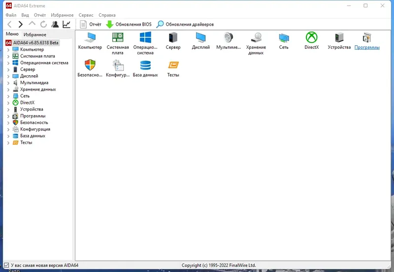The width and height of the screenshot is (394, 272).
Task: Select Тесты in the sidebar tree
Action: (26, 142)
